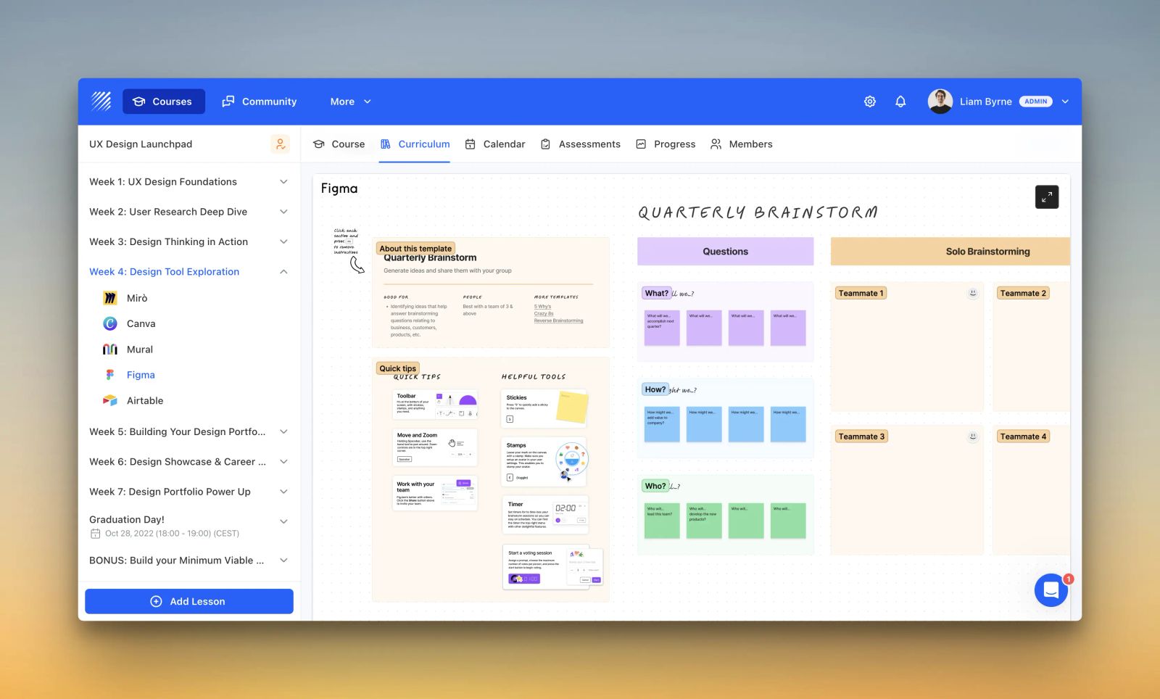Screen dimensions: 1160x699
Task: Expand the Graduation Day section
Action: pyautogui.click(x=283, y=521)
